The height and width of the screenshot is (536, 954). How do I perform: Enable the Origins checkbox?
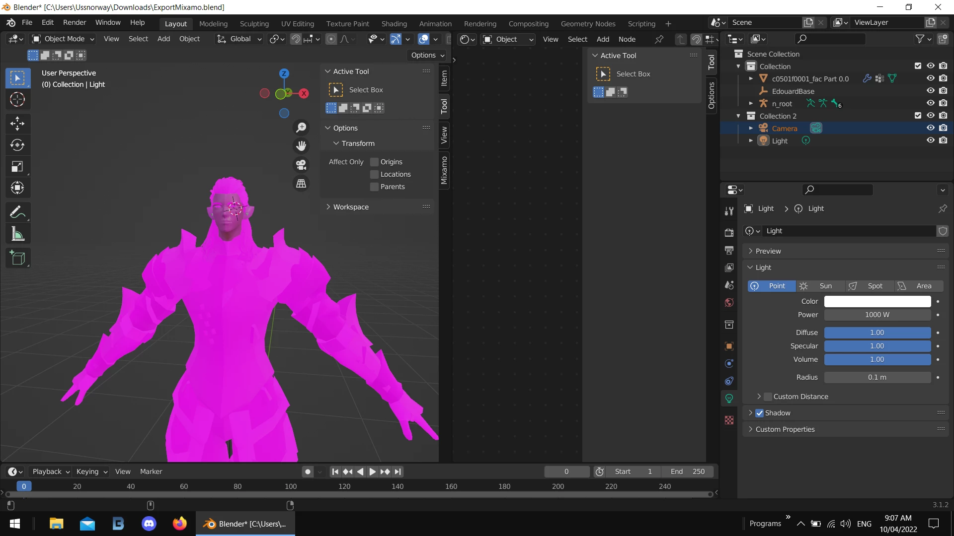pos(375,162)
